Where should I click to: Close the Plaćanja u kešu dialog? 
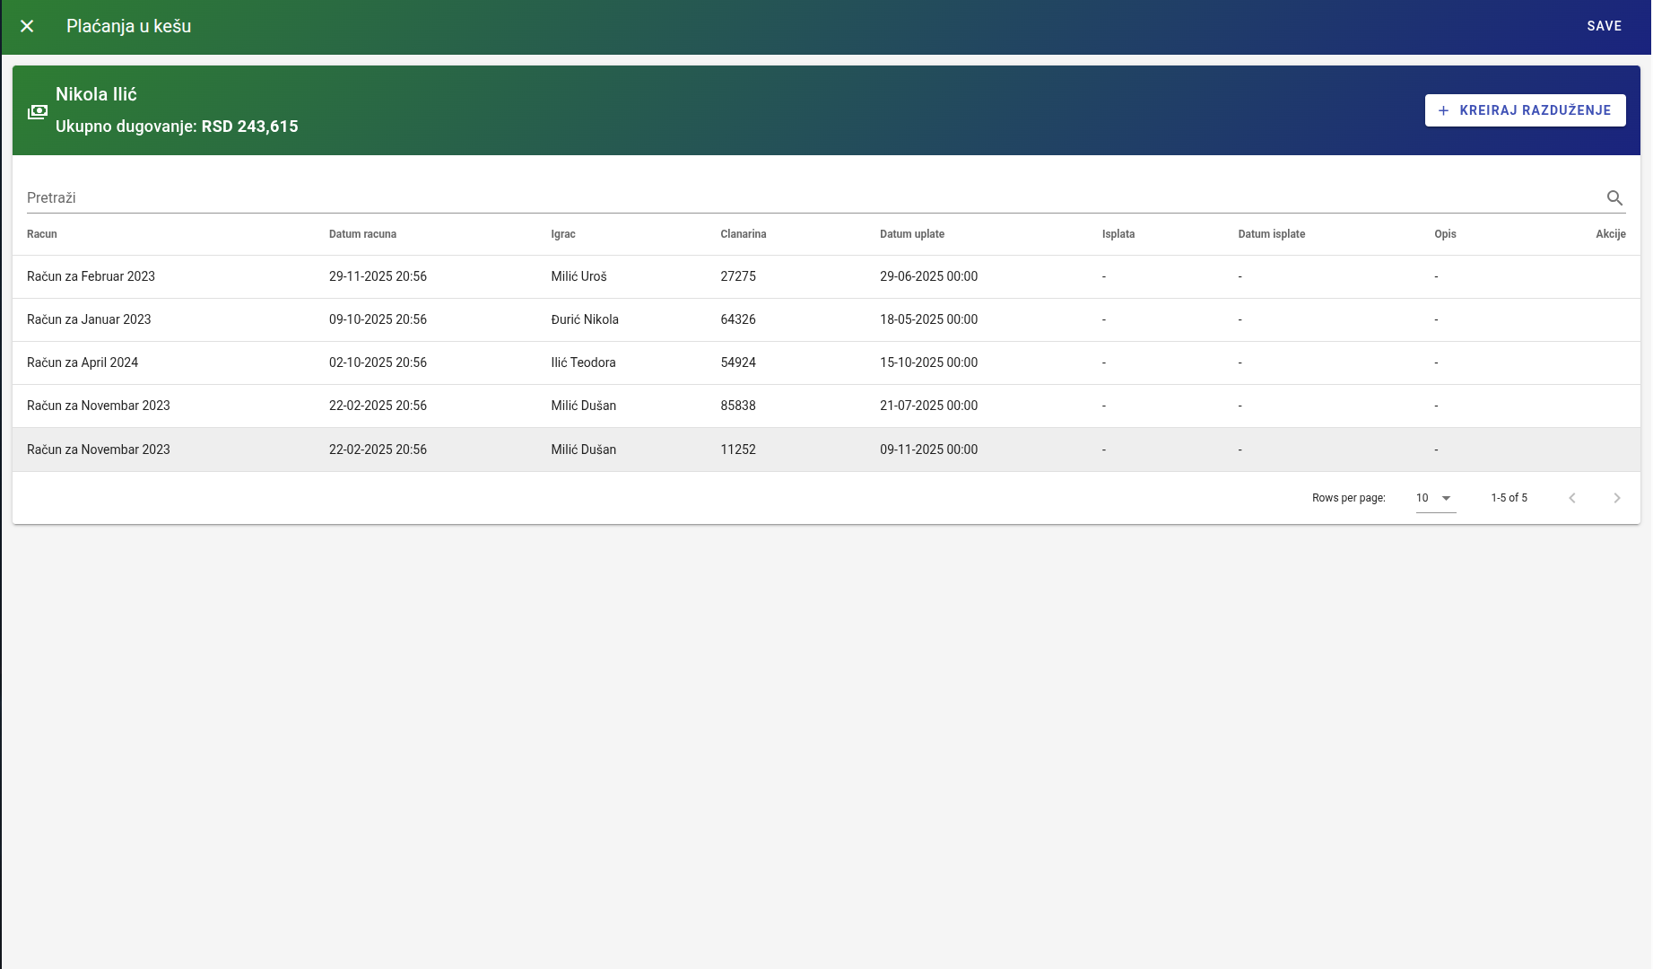click(x=27, y=26)
